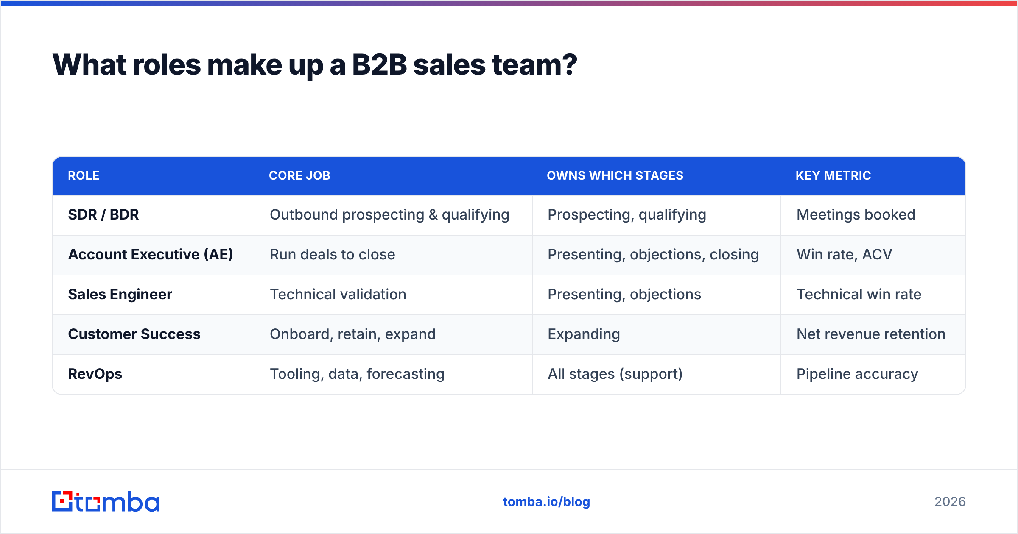This screenshot has width=1018, height=534.
Task: Select the 'RevOps' role cell
Action: coord(153,374)
